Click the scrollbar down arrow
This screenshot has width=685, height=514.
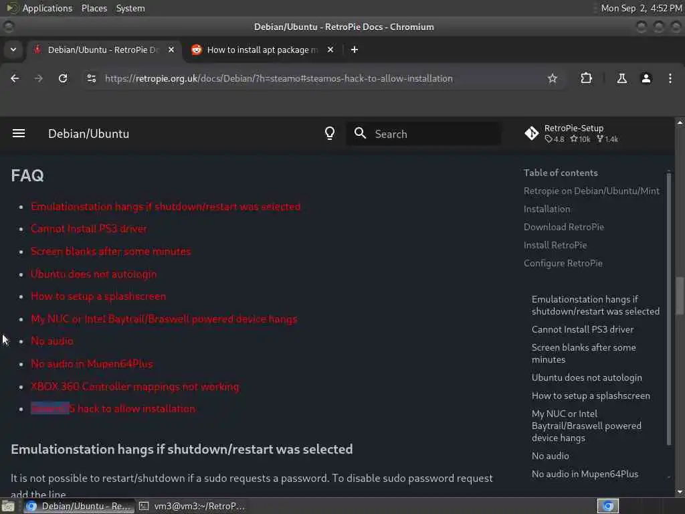point(680,492)
